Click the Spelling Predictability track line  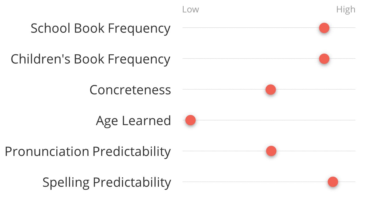(x=269, y=182)
